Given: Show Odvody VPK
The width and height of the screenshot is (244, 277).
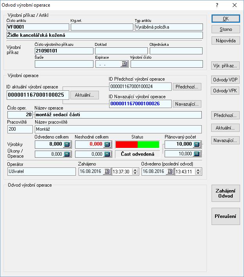Looking at the screenshot, I should point(225,91).
